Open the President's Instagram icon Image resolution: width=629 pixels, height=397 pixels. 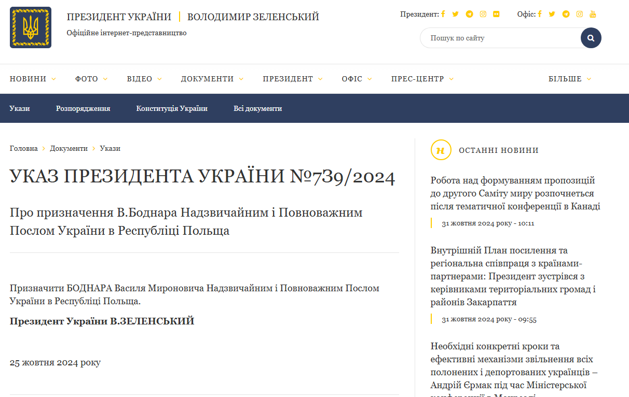click(x=483, y=14)
